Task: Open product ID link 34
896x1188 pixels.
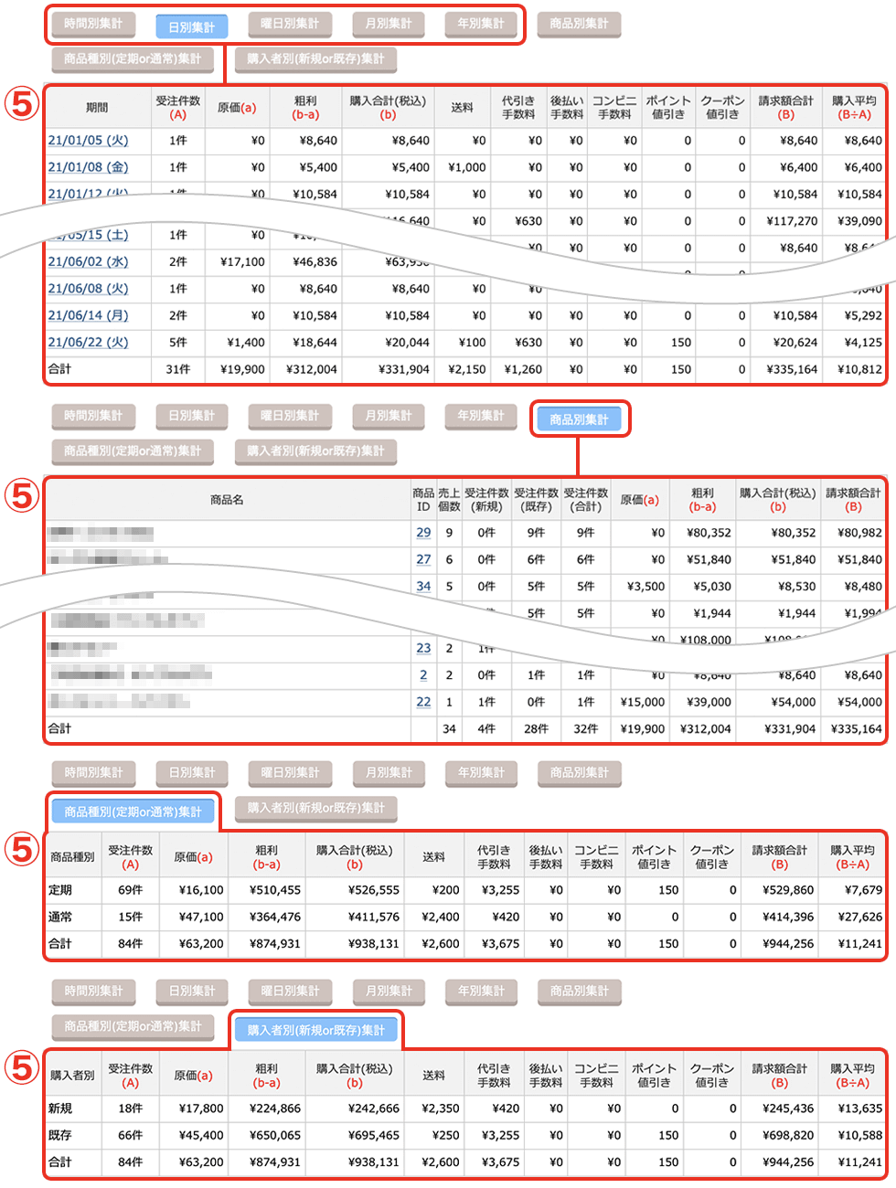Action: click(x=423, y=587)
